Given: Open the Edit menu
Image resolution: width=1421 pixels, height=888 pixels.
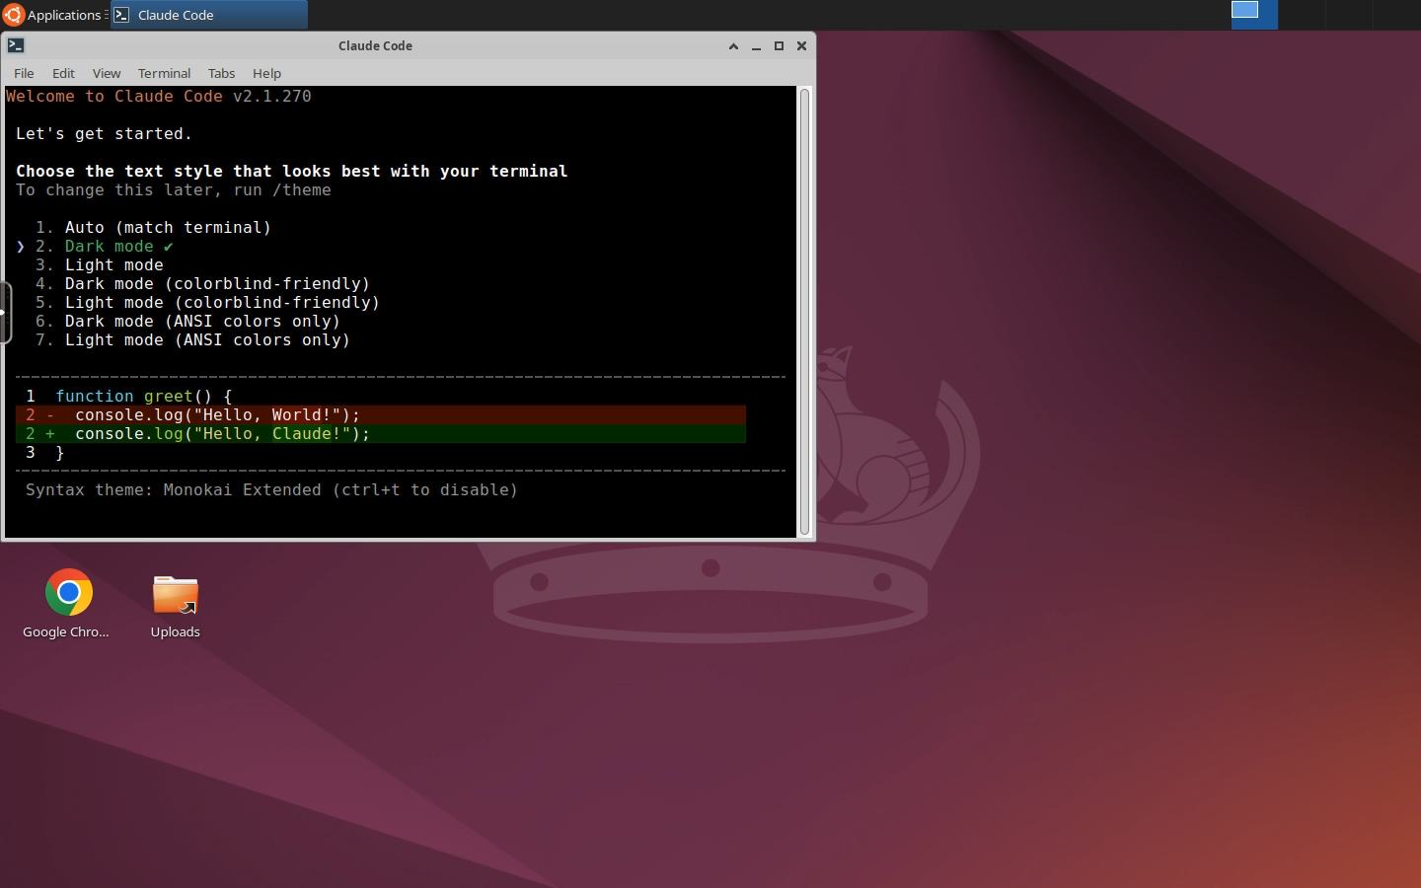Looking at the screenshot, I should tap(63, 73).
